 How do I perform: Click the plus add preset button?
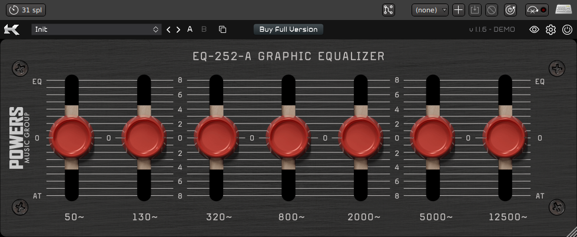[x=459, y=10]
